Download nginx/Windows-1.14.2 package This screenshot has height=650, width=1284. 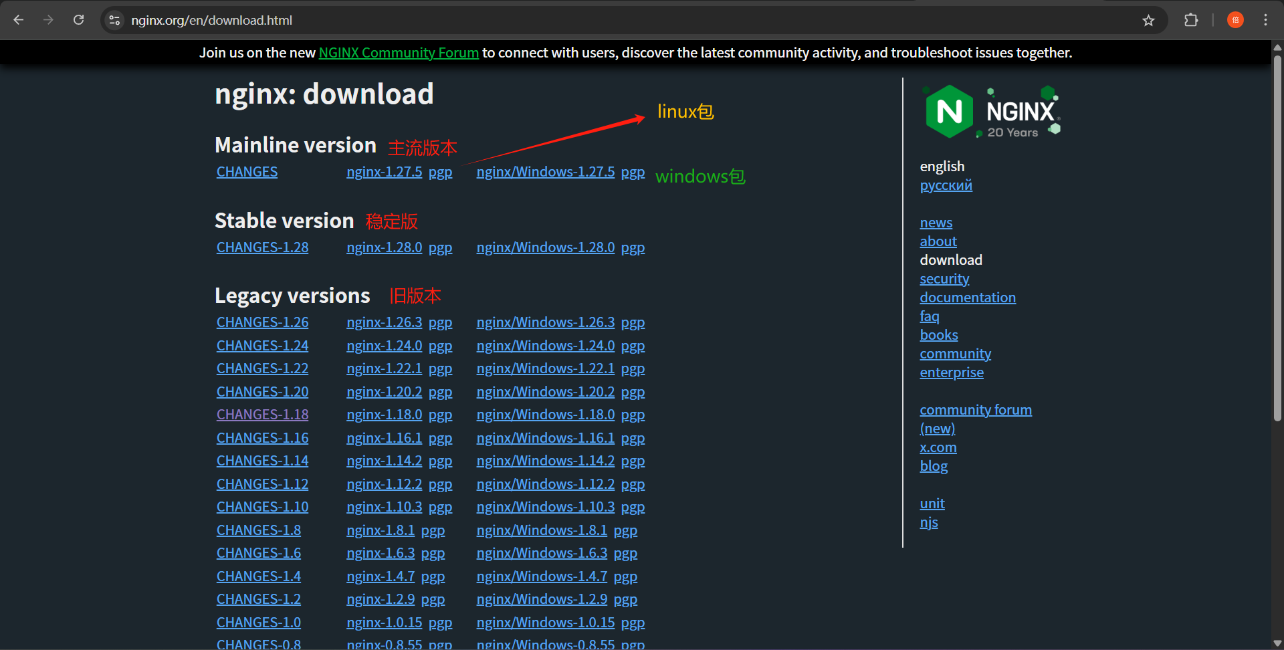(x=546, y=461)
